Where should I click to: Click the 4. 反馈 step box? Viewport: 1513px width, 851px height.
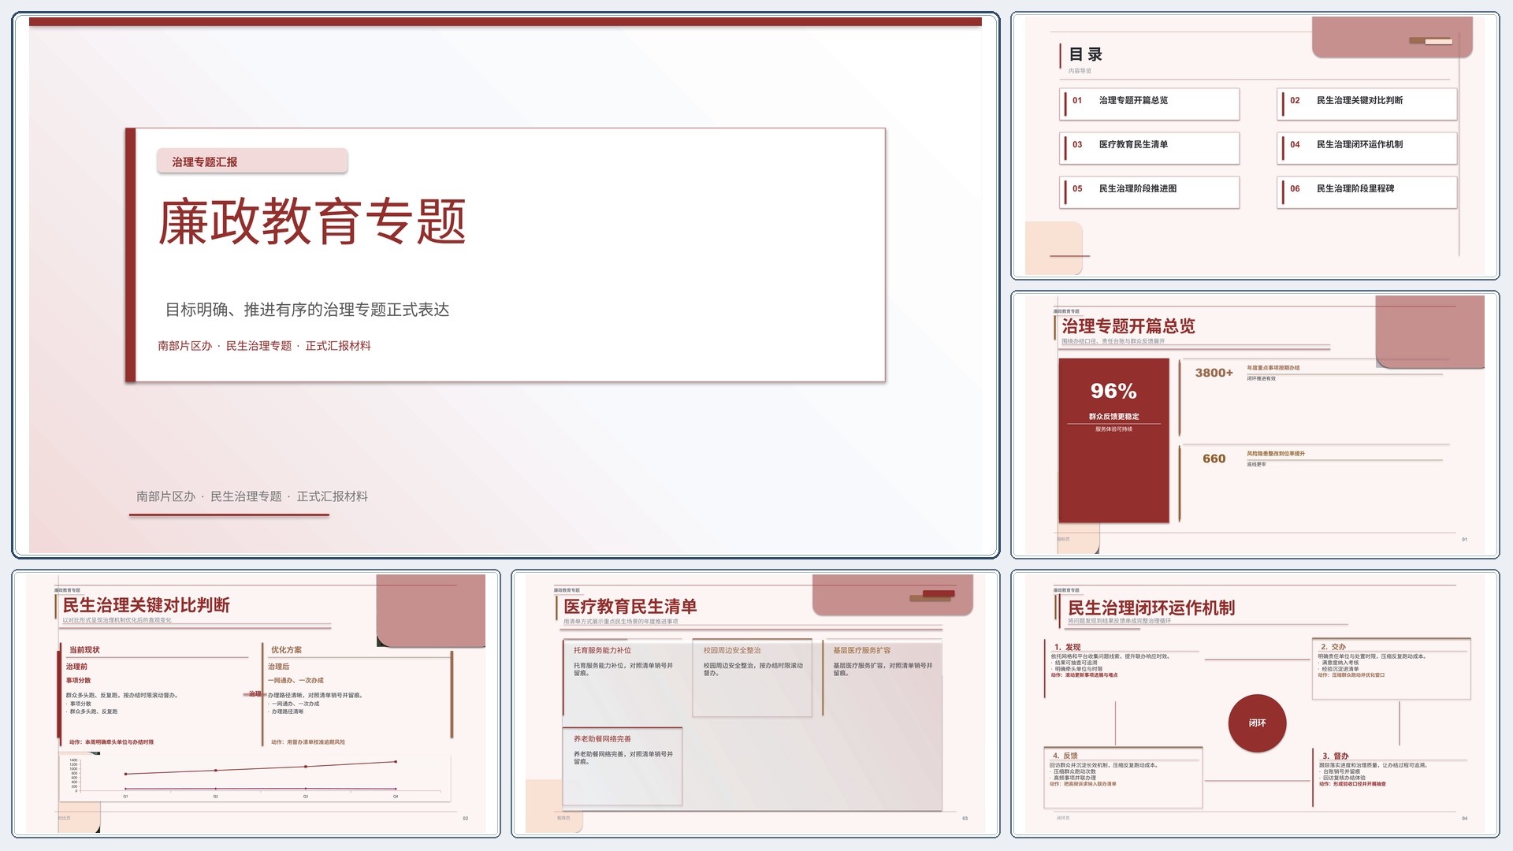tap(1123, 777)
